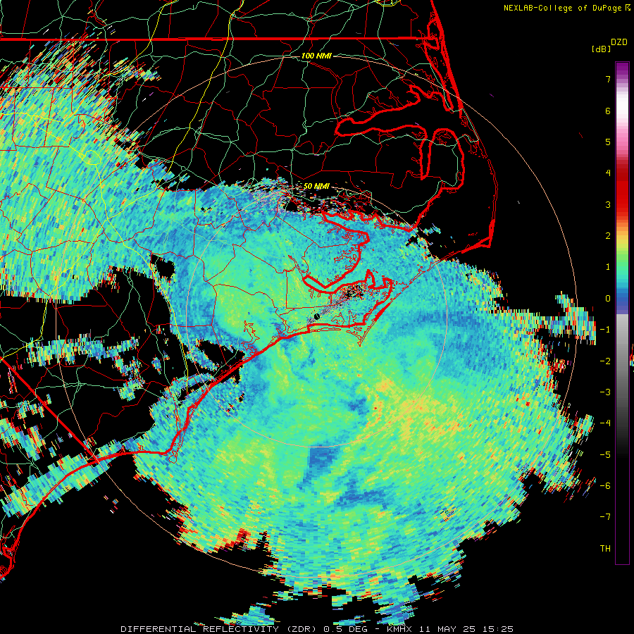Click the 6 value on color scale
The image size is (634, 634).
click(x=608, y=111)
